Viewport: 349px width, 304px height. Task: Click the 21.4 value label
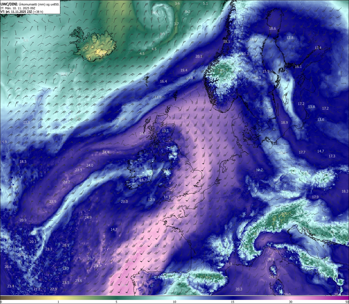[x=11, y=286]
